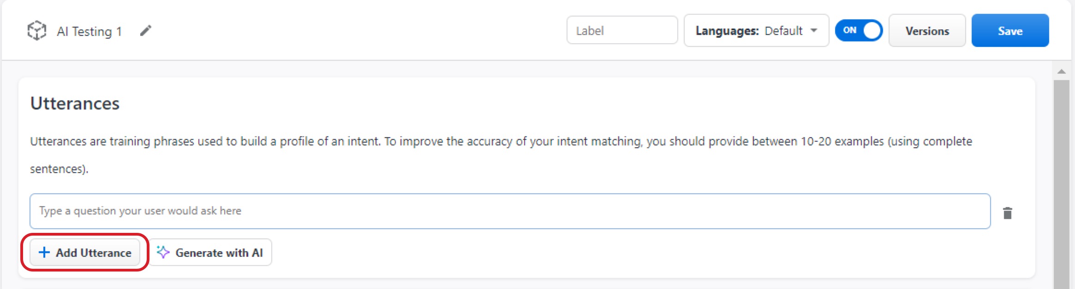Click the Generate with AI button
Viewport: 1075px width, 289px height.
pyautogui.click(x=210, y=252)
